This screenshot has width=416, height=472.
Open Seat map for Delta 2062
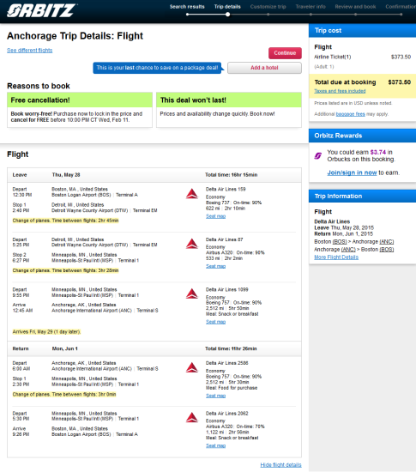(215, 445)
